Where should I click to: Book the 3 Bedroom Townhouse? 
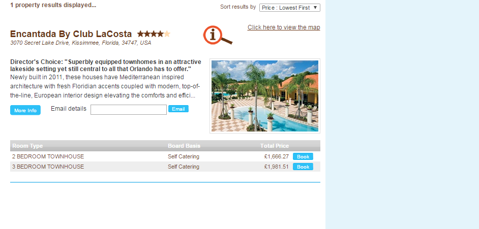click(x=303, y=167)
